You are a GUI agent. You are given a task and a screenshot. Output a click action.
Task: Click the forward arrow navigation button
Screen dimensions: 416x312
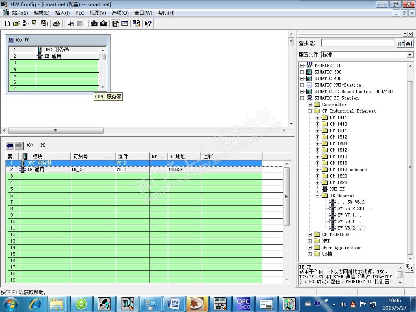tap(19, 145)
